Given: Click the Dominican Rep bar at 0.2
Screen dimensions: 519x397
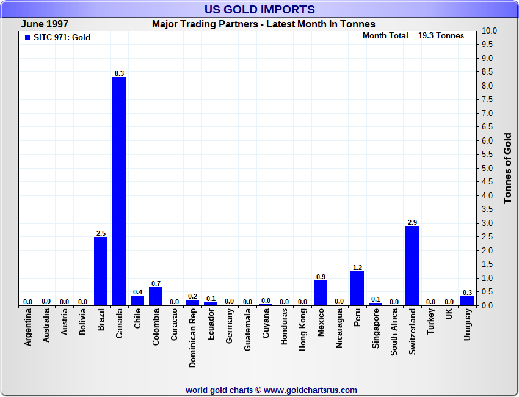Looking at the screenshot, I should coord(192,302).
